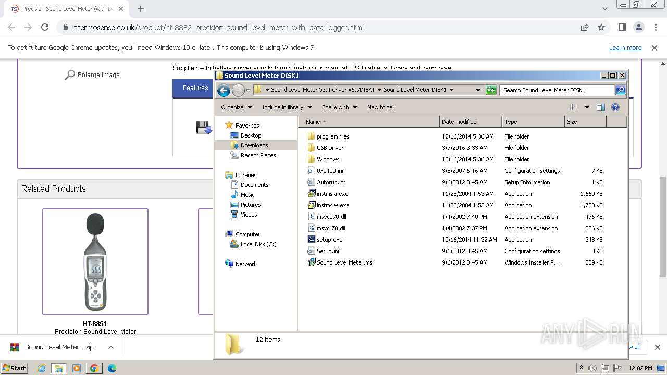
Task: Click the Explorer forward arrow button
Action: (x=238, y=90)
